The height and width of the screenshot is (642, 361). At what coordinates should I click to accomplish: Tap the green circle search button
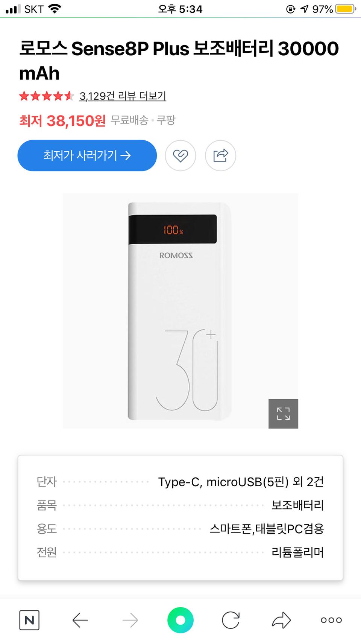point(180,620)
